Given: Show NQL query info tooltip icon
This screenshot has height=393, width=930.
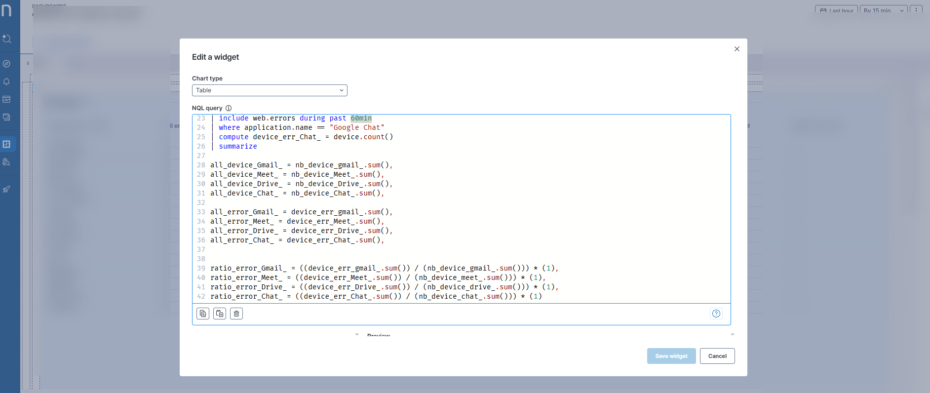Looking at the screenshot, I should point(229,108).
